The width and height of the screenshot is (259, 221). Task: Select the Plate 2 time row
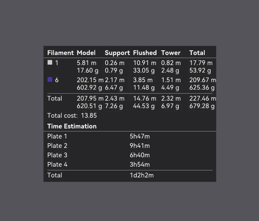click(x=130, y=146)
